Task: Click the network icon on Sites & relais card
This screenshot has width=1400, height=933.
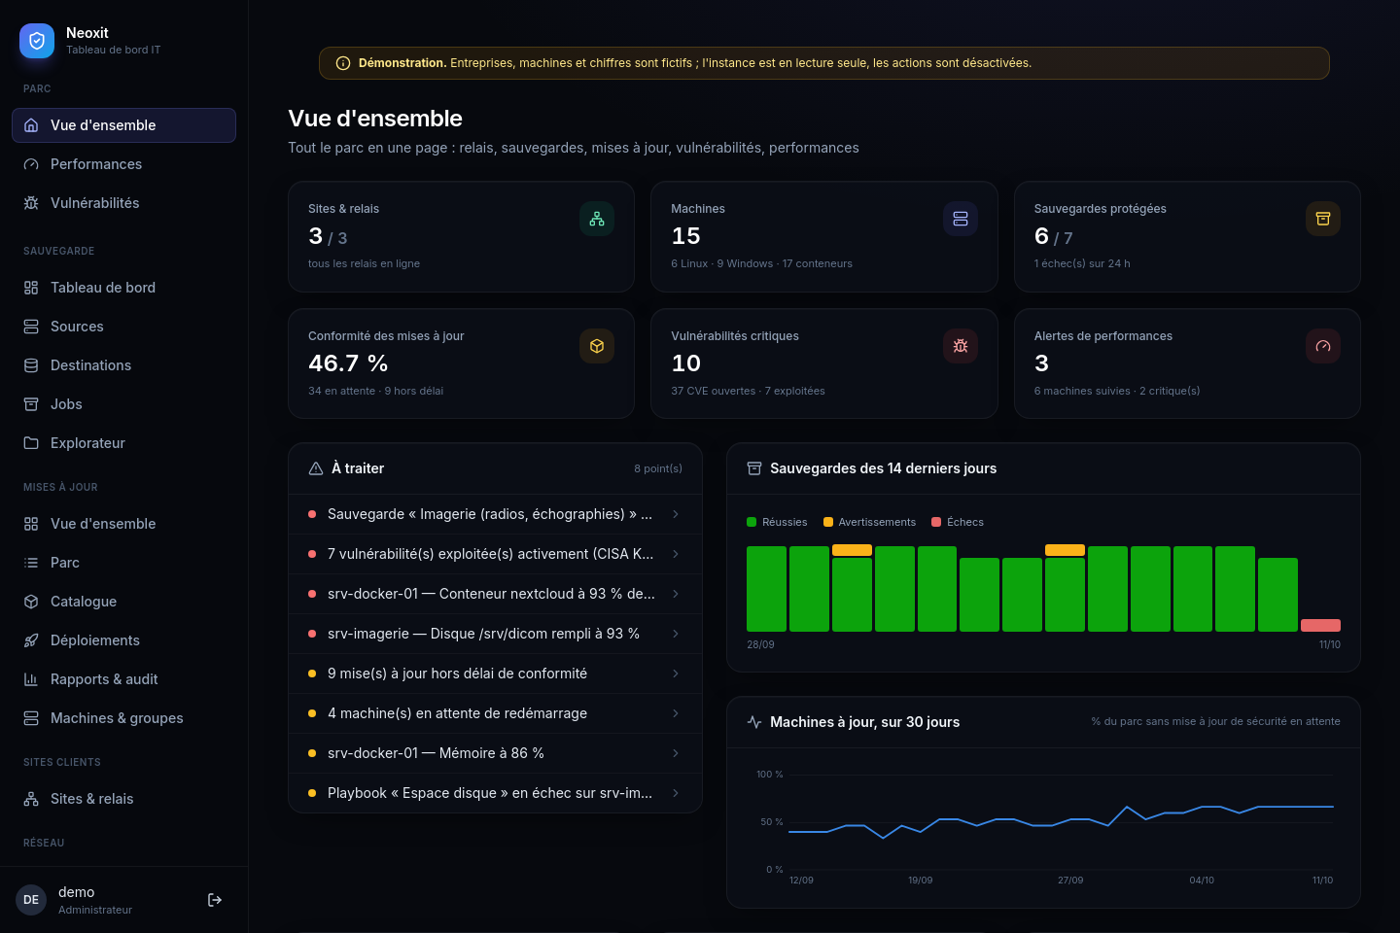Action: (597, 219)
